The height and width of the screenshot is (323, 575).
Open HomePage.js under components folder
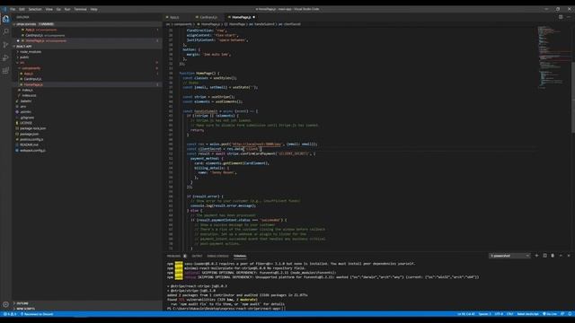tap(88, 84)
